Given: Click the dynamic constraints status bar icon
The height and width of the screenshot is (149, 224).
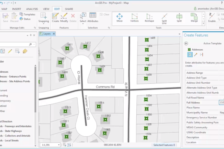Looking at the screenshot, I should click(x=69, y=145).
